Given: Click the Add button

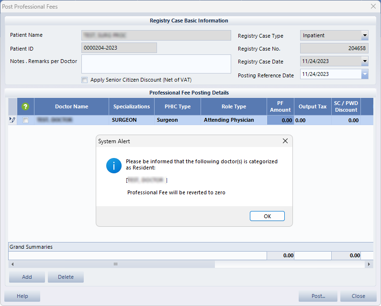Looking at the screenshot, I should click(x=27, y=277).
